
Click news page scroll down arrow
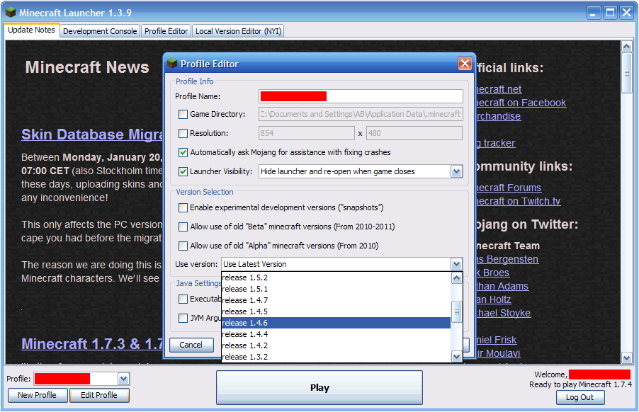coord(627,358)
